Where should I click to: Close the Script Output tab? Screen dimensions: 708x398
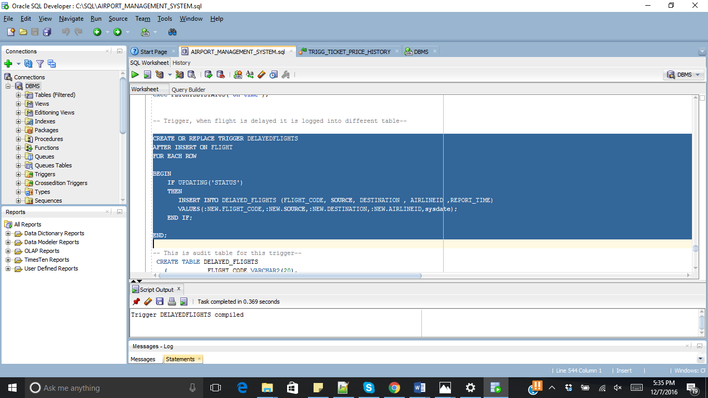click(x=179, y=289)
